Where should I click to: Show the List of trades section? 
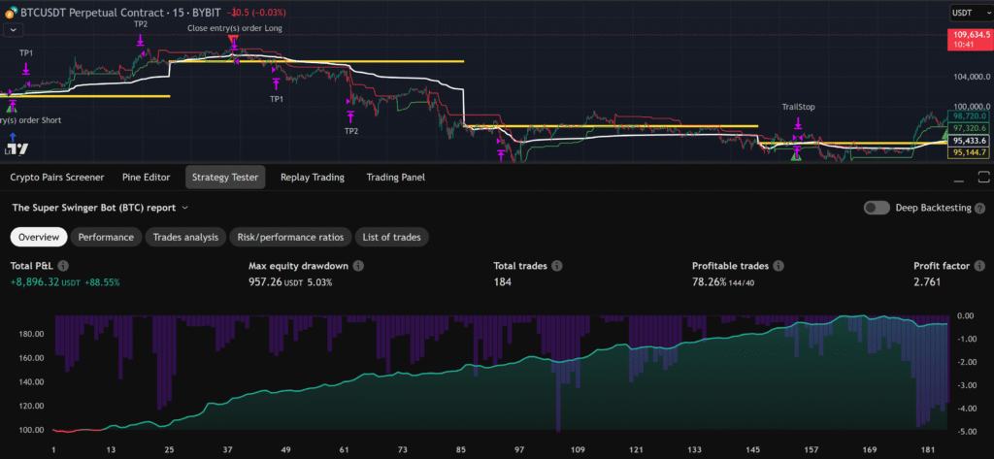tap(391, 237)
